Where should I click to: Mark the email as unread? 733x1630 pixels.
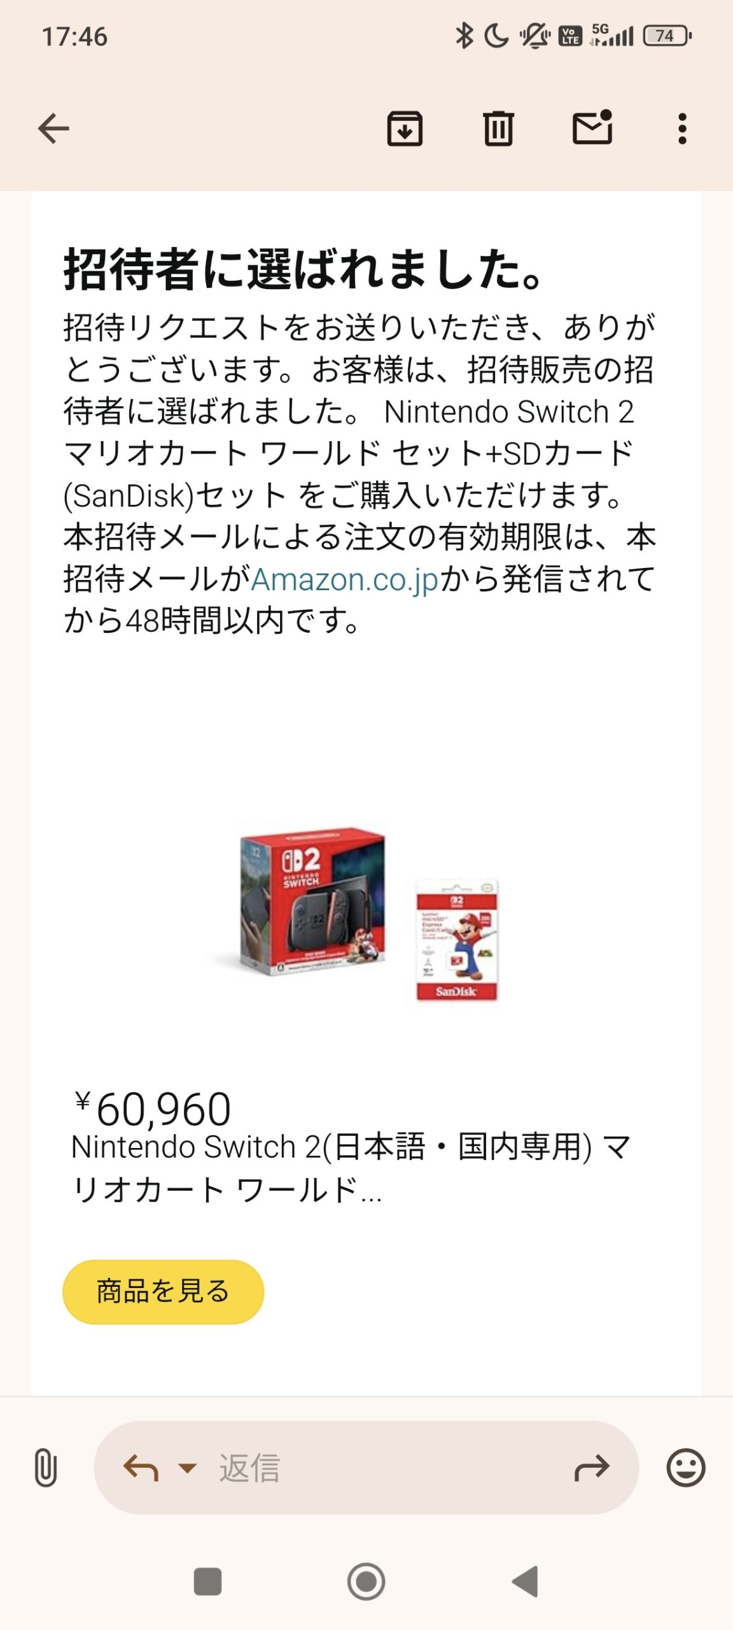tap(592, 127)
